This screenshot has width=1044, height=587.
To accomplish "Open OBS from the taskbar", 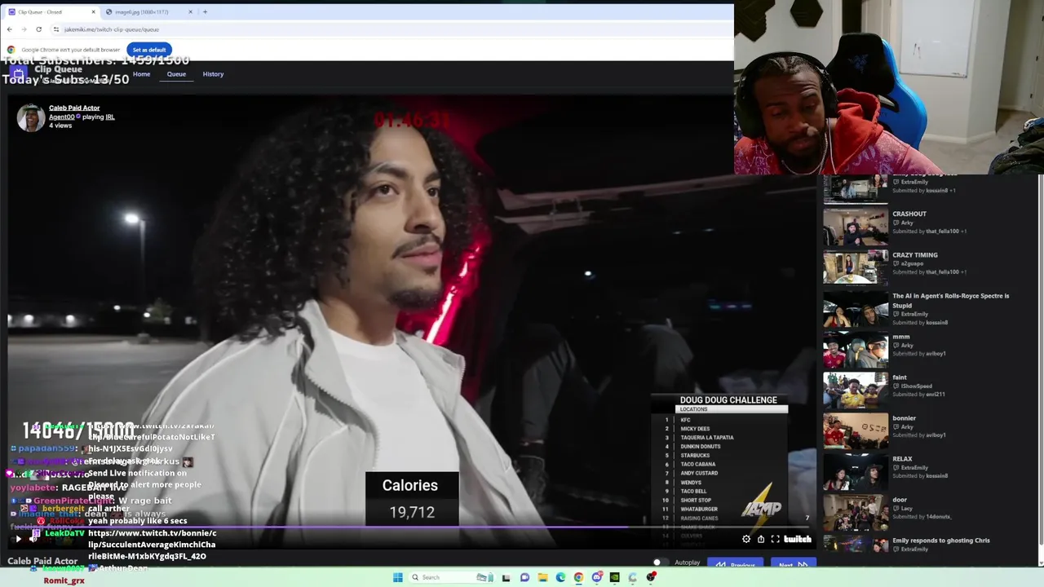I will point(651,577).
